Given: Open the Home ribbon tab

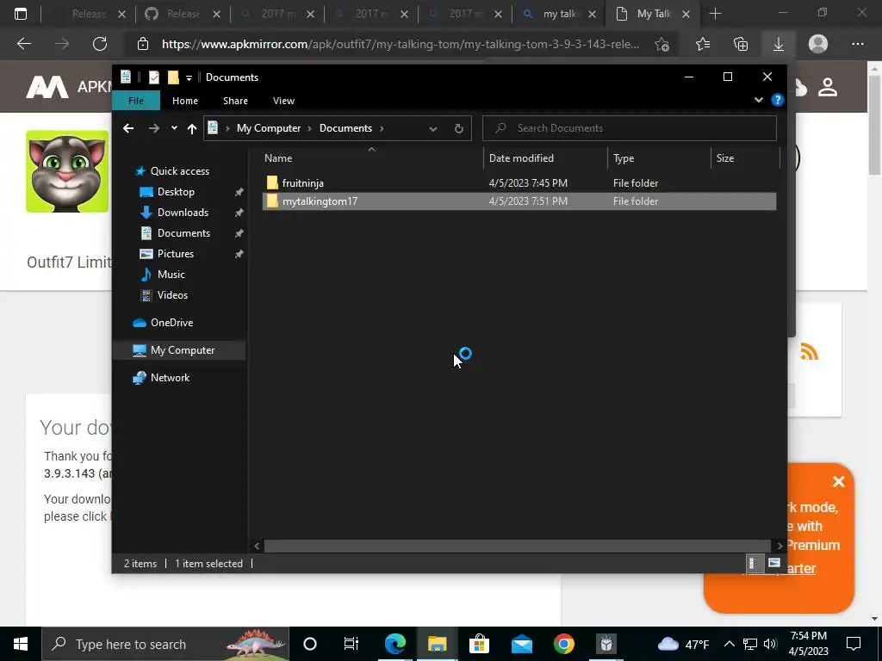Looking at the screenshot, I should (x=185, y=101).
